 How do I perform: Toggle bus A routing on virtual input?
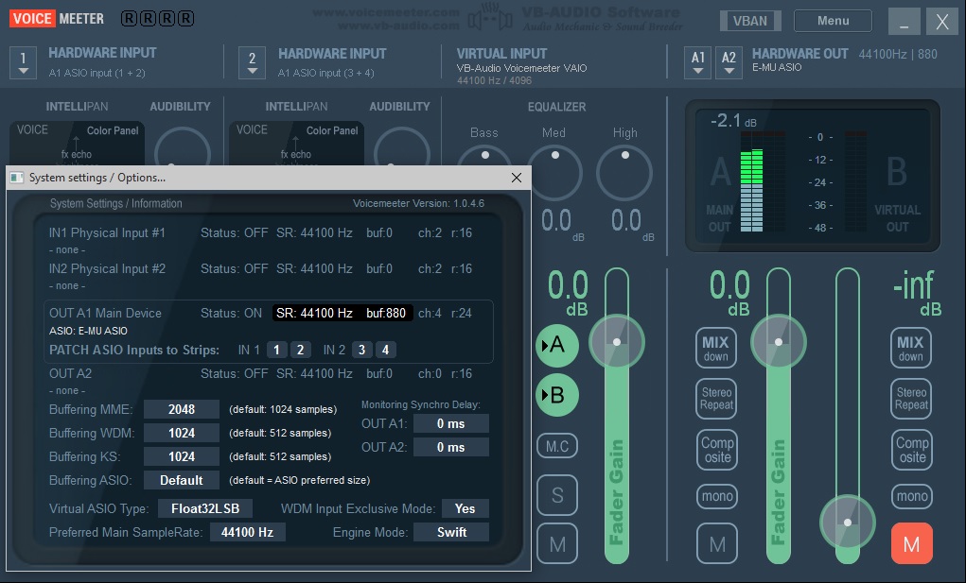pos(557,345)
